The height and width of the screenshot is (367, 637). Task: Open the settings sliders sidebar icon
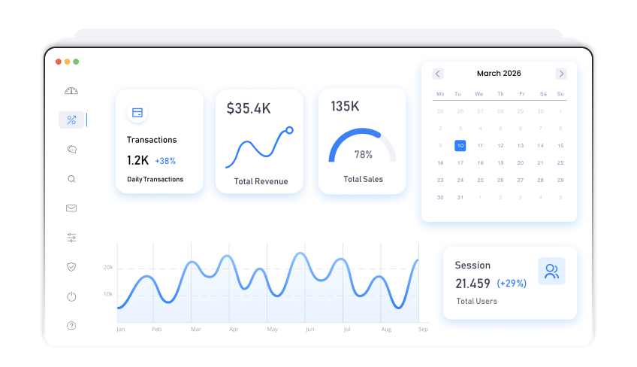click(x=71, y=238)
